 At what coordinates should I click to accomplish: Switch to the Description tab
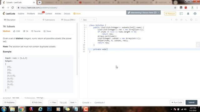click(10, 20)
